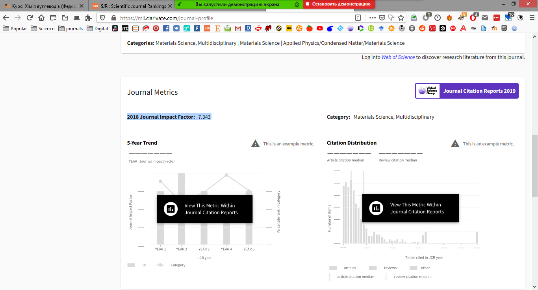The width and height of the screenshot is (538, 290).
Task: Open Journal Citation Reports 2019 button
Action: (467, 91)
